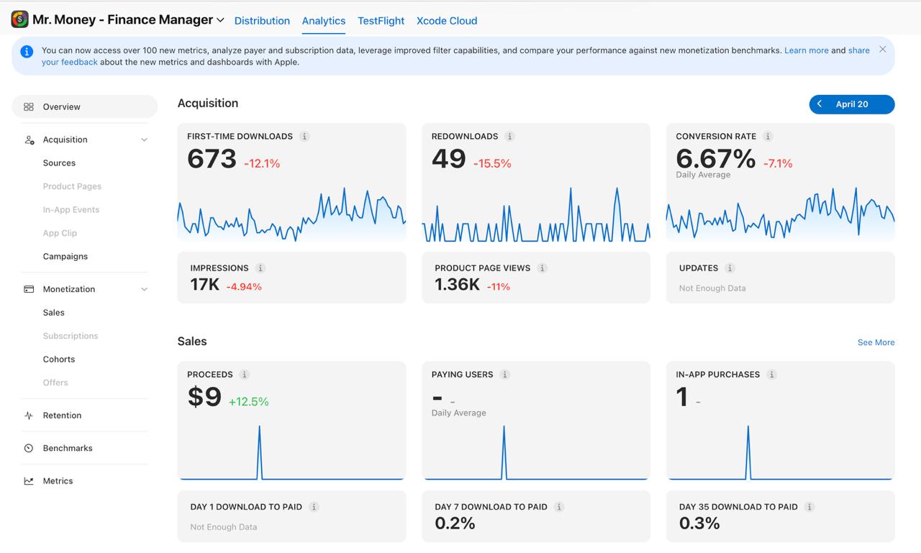Collapse the Acquisition sidebar section
This screenshot has width=921, height=553.
144,140
